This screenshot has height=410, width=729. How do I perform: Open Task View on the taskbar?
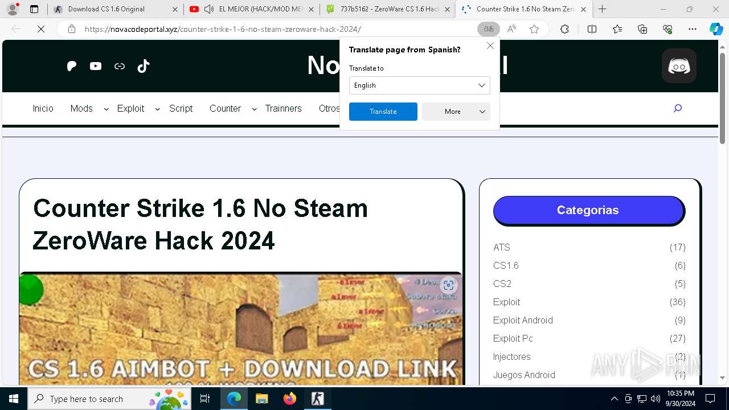click(205, 399)
